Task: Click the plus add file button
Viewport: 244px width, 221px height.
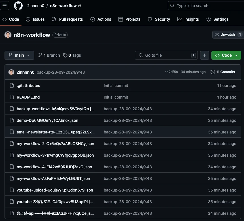Action: pyautogui.click(x=205, y=55)
